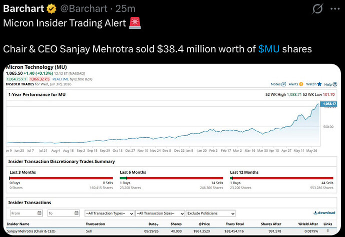Click the Last 3 Months red sells bar
The width and height of the screenshot is (345, 237).
coord(61,178)
